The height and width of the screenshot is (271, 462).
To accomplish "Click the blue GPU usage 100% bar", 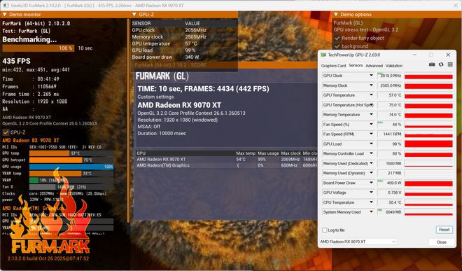I will 71,167.
